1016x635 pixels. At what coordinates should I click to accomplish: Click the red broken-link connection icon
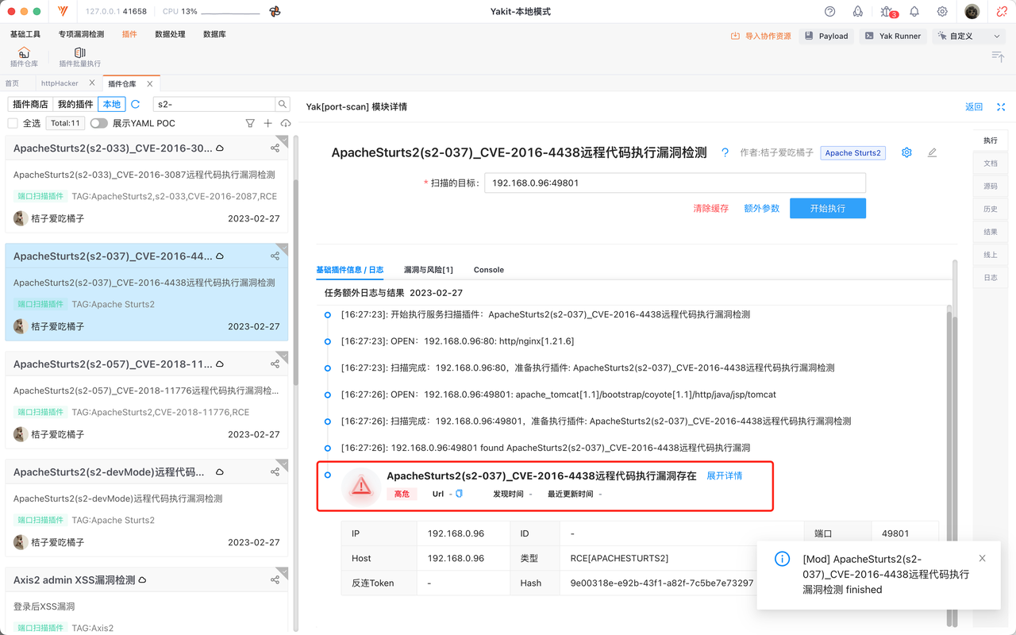1002,12
